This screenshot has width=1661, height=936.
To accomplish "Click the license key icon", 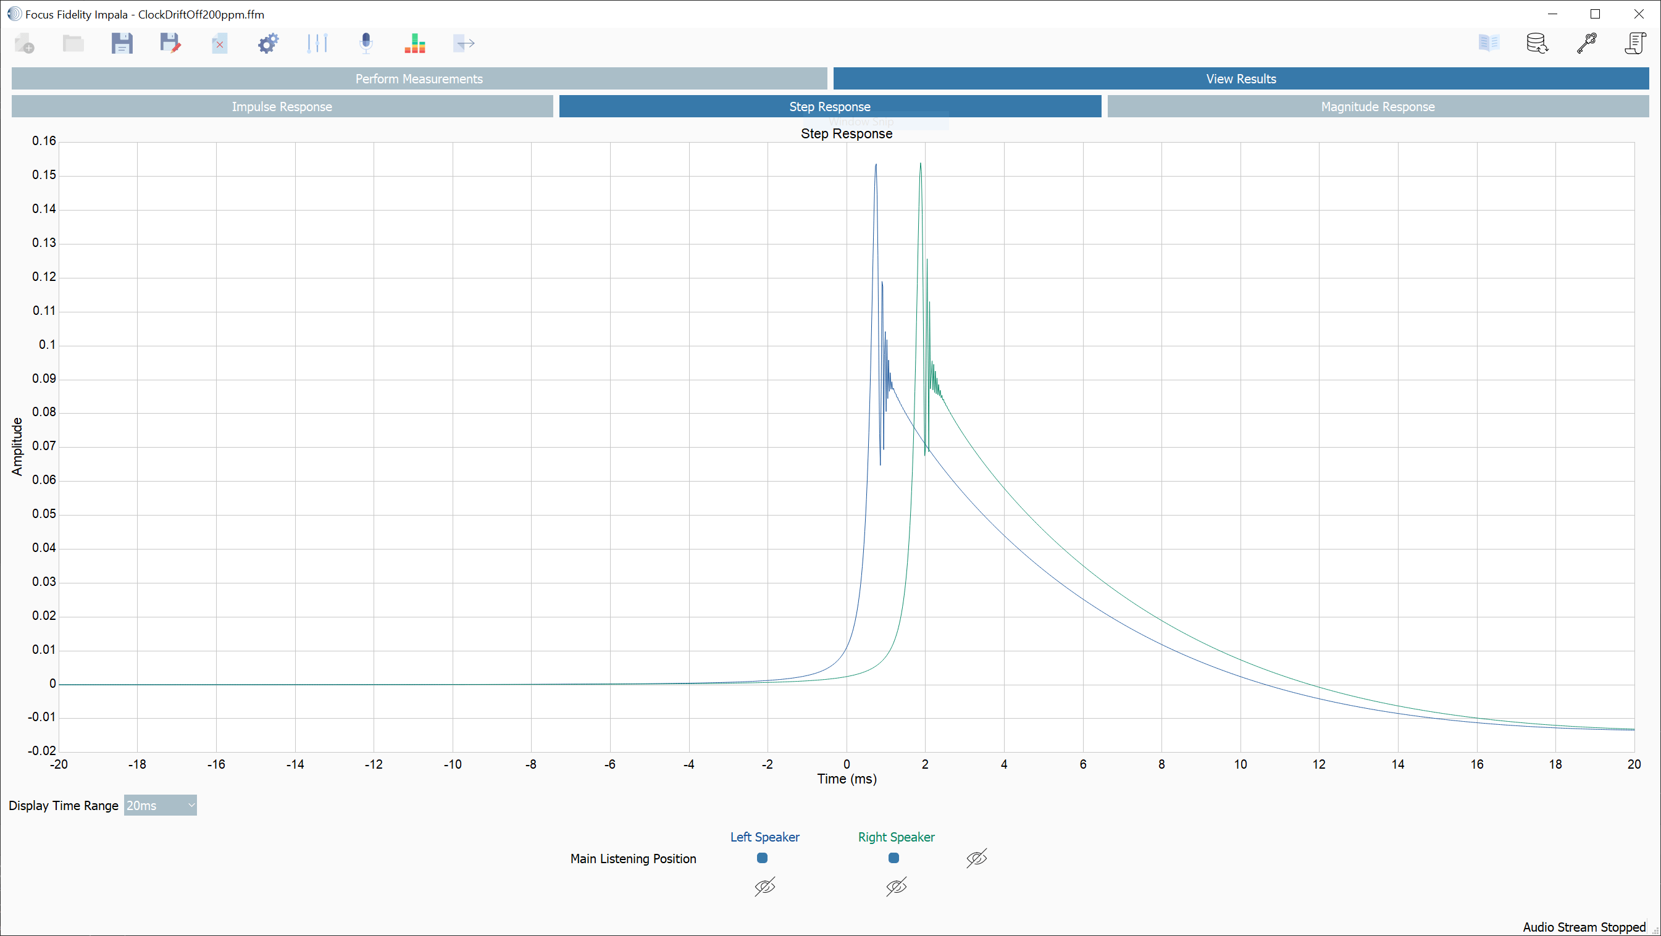I will pyautogui.click(x=1586, y=44).
